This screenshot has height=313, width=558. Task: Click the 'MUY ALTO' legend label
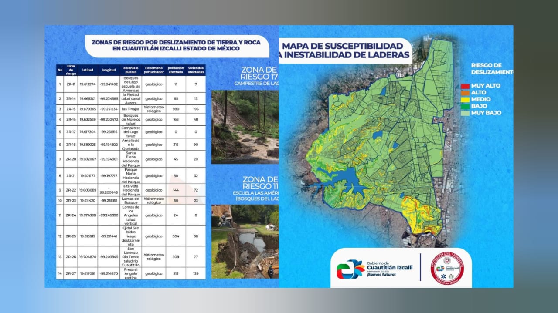coord(486,86)
